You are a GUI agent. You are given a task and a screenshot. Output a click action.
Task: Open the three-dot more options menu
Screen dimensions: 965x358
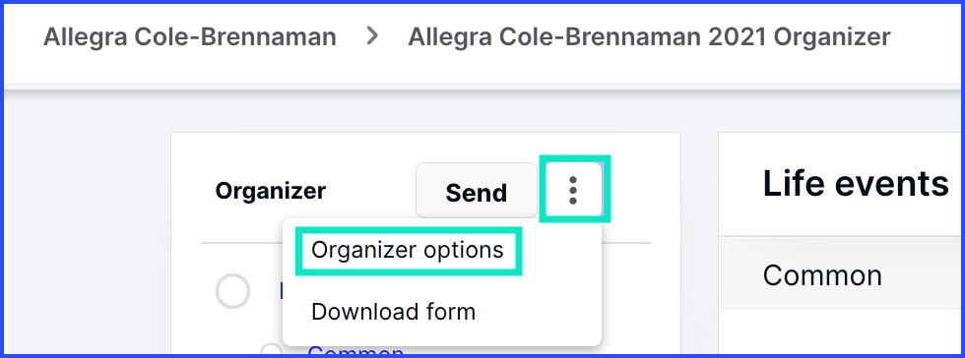(x=573, y=190)
